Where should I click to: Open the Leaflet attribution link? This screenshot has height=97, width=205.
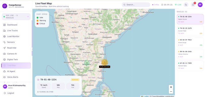pos(146,96)
